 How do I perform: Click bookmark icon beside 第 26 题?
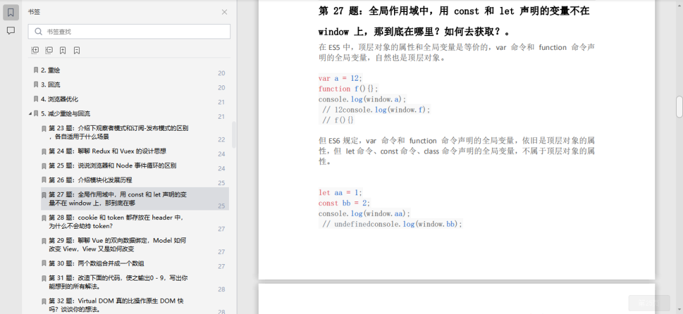click(44, 180)
